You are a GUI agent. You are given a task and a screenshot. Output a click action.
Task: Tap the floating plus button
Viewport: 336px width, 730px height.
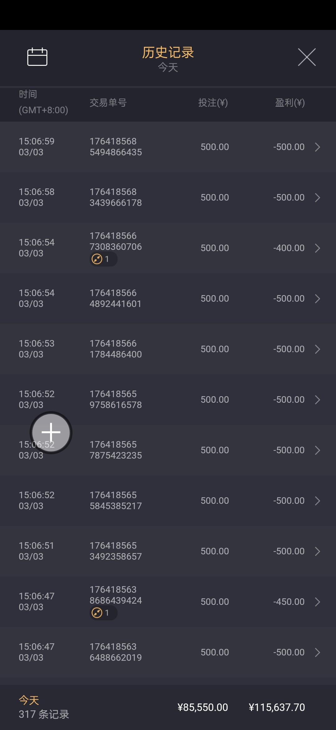[x=51, y=432]
